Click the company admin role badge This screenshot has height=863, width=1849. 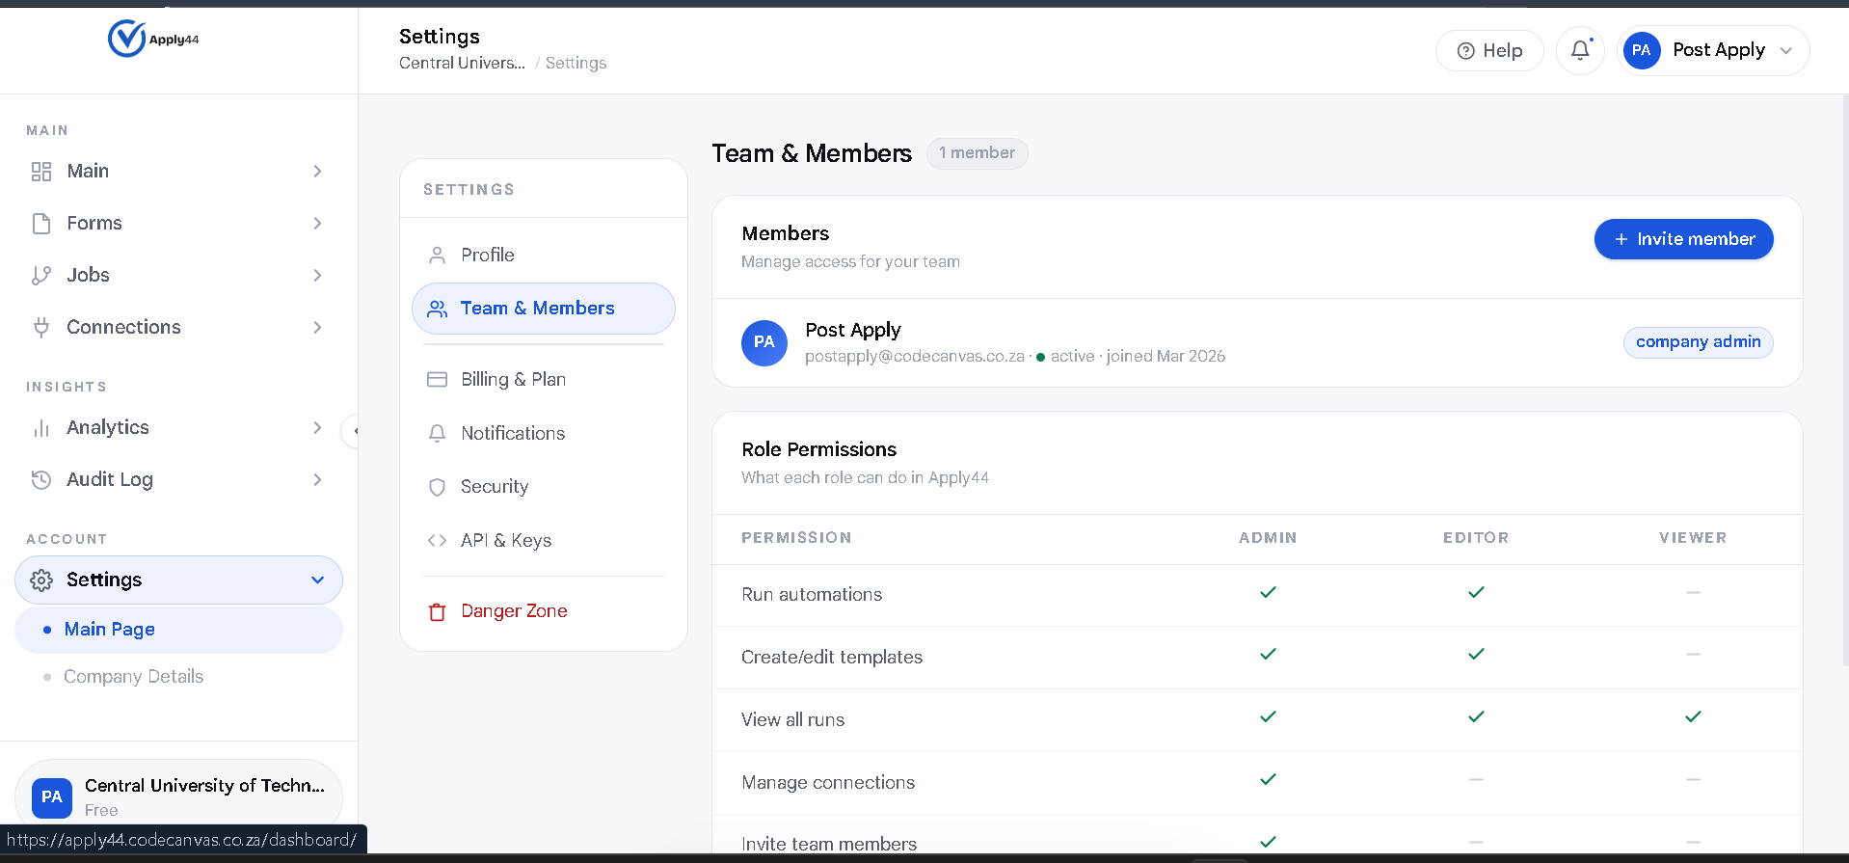click(x=1698, y=342)
